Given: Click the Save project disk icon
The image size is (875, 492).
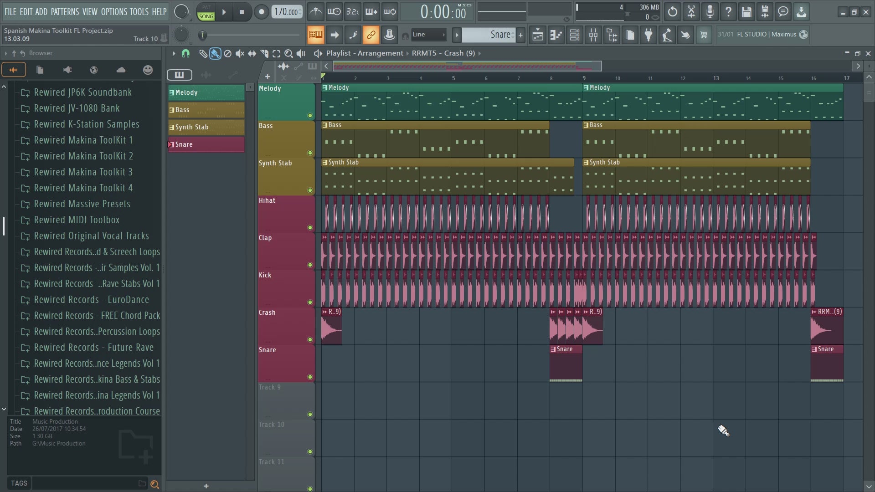Looking at the screenshot, I should point(746,12).
